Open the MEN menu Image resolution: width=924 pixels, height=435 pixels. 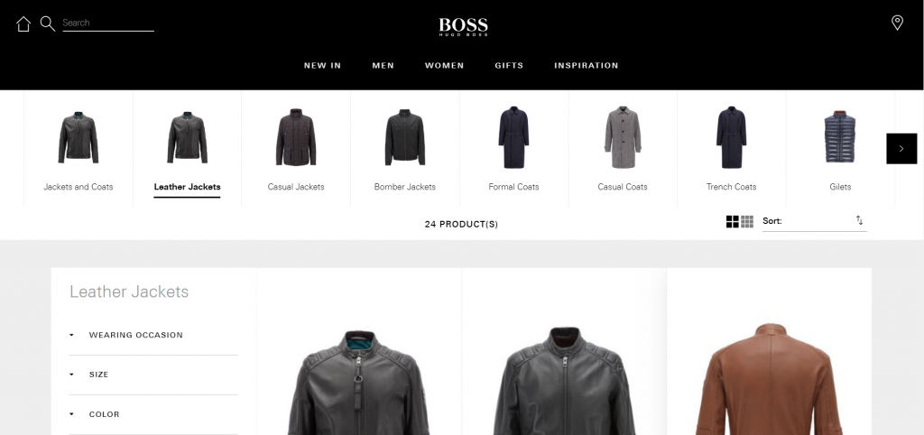click(383, 65)
